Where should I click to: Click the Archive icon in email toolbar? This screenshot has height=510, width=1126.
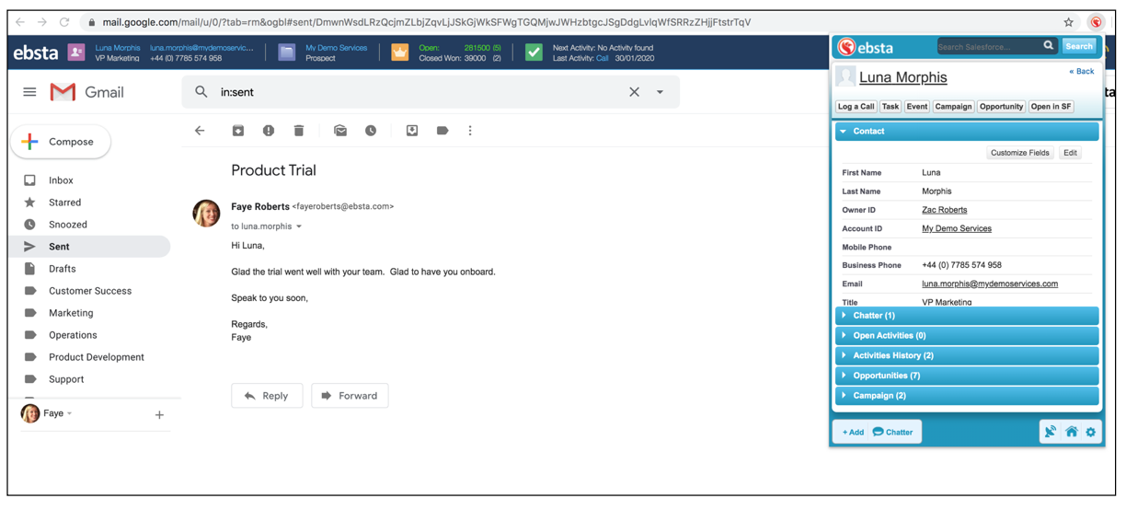[238, 131]
